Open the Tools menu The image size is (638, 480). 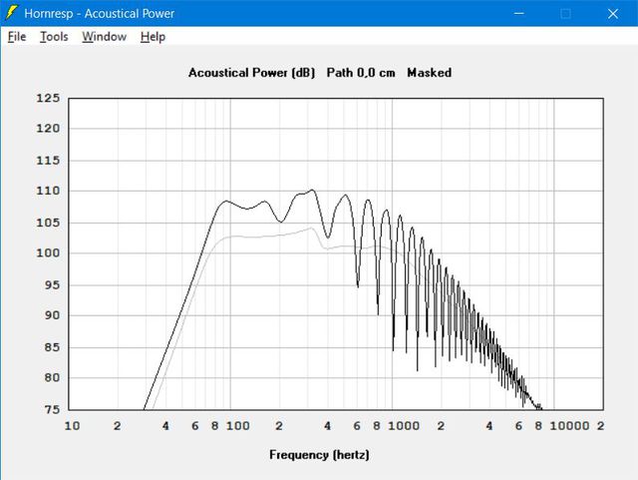point(54,37)
